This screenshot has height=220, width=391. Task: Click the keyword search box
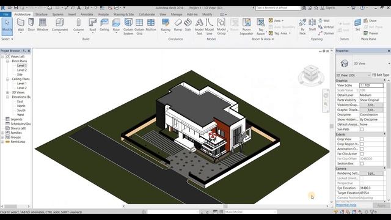pos(278,8)
